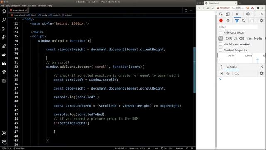Open the Terminal menu
This screenshot has height=150, width=266.
click(42, 5)
